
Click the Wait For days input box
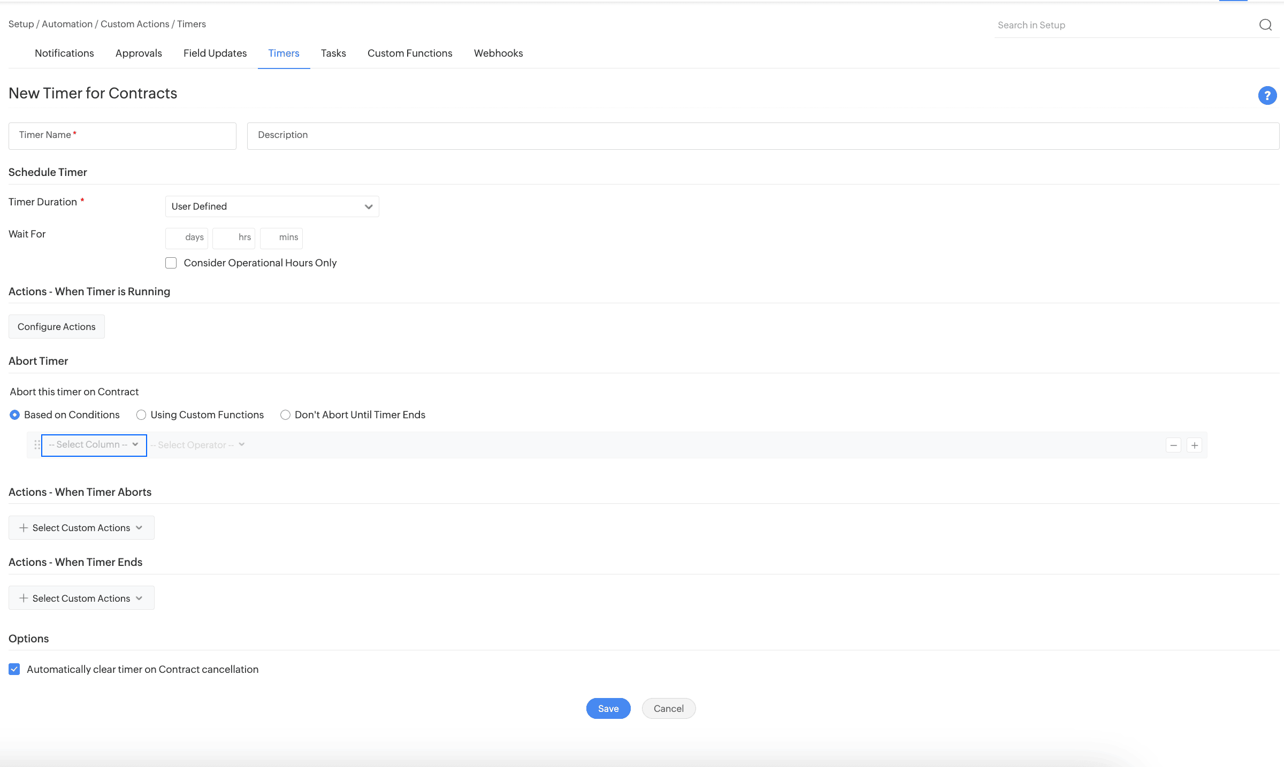click(186, 238)
